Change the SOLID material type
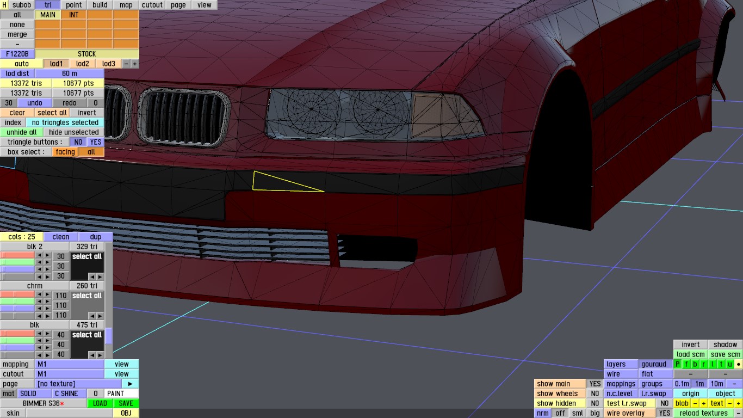Image resolution: width=743 pixels, height=418 pixels. pos(35,394)
